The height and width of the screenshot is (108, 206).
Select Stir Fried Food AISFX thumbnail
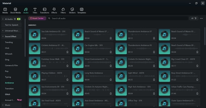tap(35, 102)
